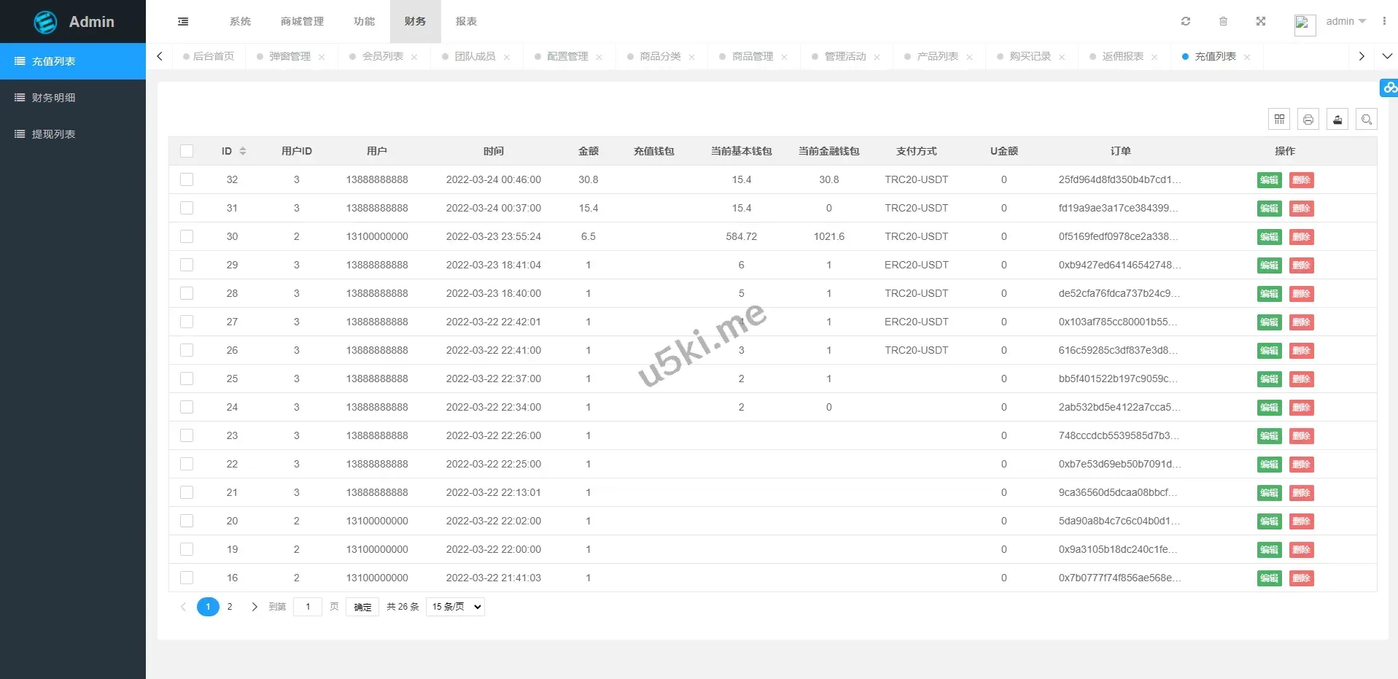Expand the tab options down-chevron
The height and width of the screenshot is (679, 1398).
(x=1387, y=56)
